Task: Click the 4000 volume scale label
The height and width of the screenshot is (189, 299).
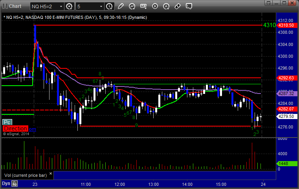Action: point(282,154)
